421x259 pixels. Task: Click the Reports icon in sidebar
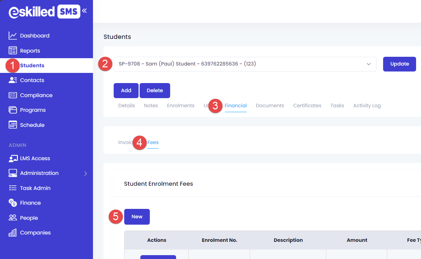(x=13, y=51)
